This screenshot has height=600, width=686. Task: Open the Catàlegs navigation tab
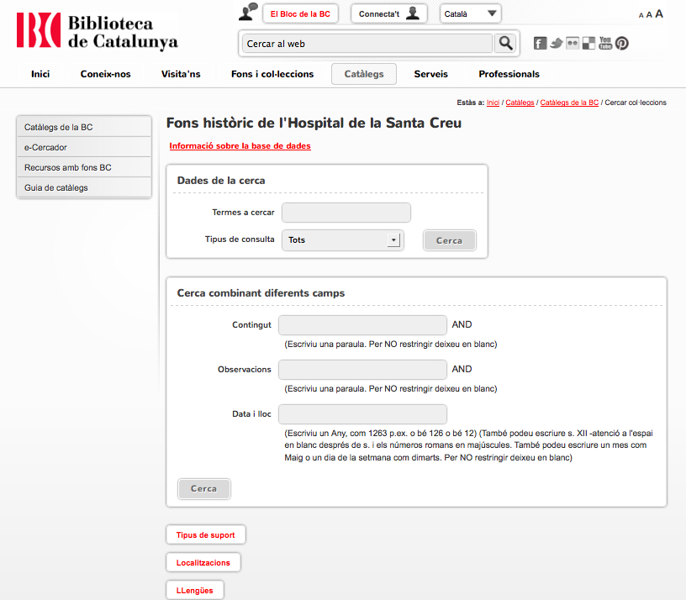(x=364, y=74)
